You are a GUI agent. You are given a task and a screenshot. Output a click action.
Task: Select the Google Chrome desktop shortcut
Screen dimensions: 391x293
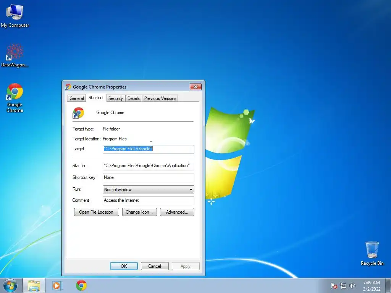[15, 98]
